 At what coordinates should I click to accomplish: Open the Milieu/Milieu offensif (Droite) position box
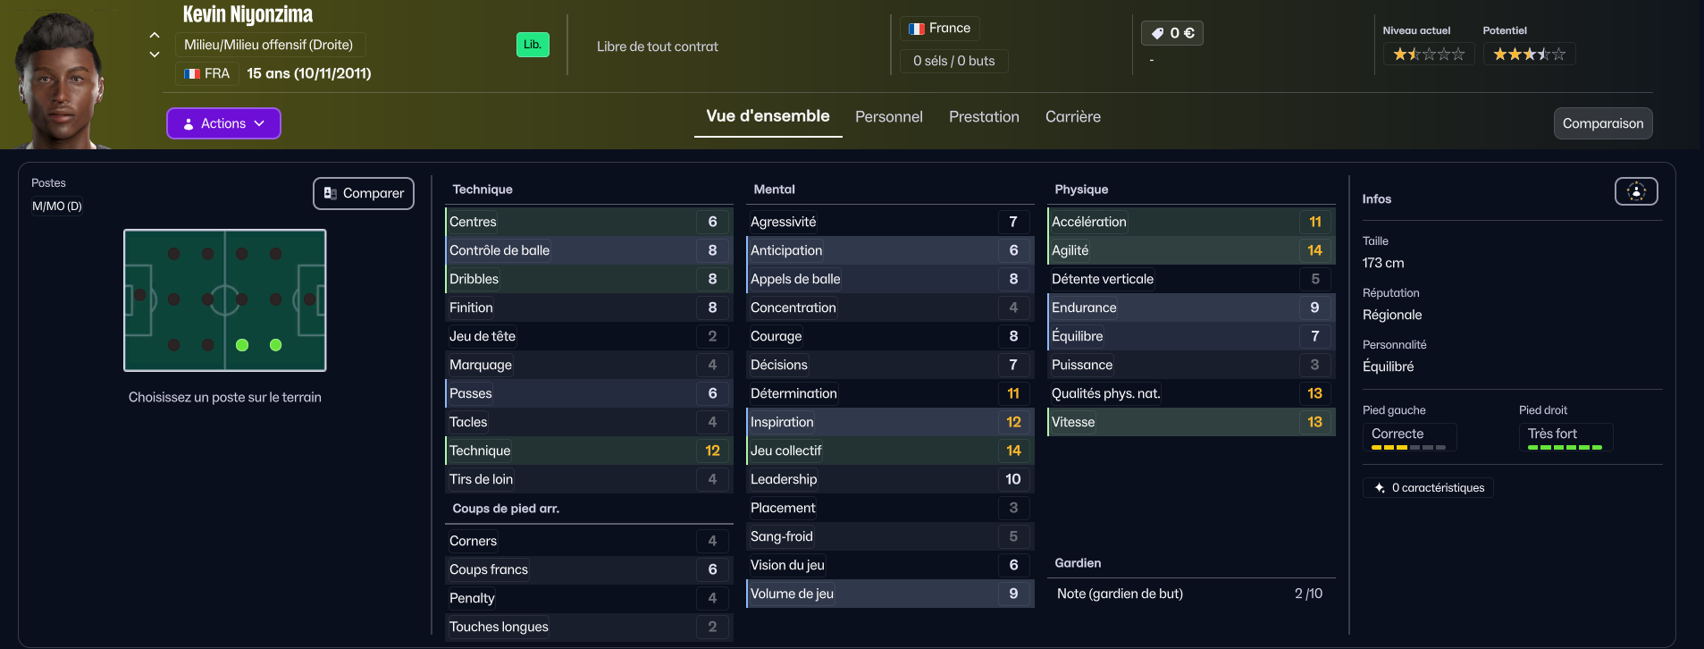point(268,45)
